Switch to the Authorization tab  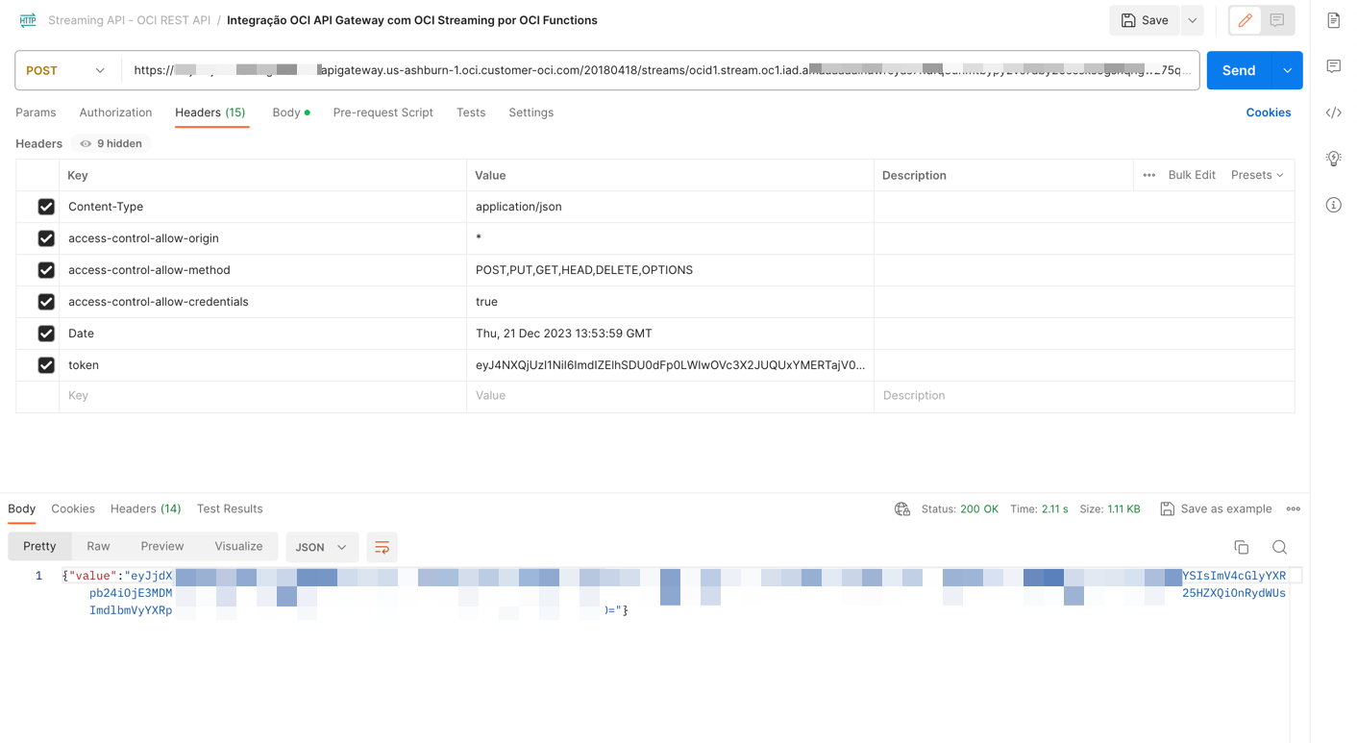point(115,112)
